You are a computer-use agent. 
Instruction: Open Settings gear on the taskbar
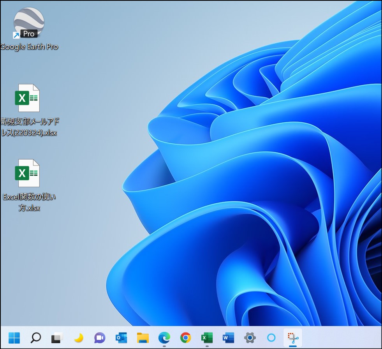point(250,337)
